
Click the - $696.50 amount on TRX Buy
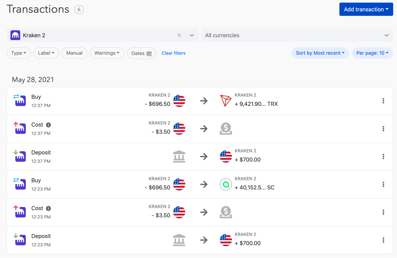(x=157, y=104)
